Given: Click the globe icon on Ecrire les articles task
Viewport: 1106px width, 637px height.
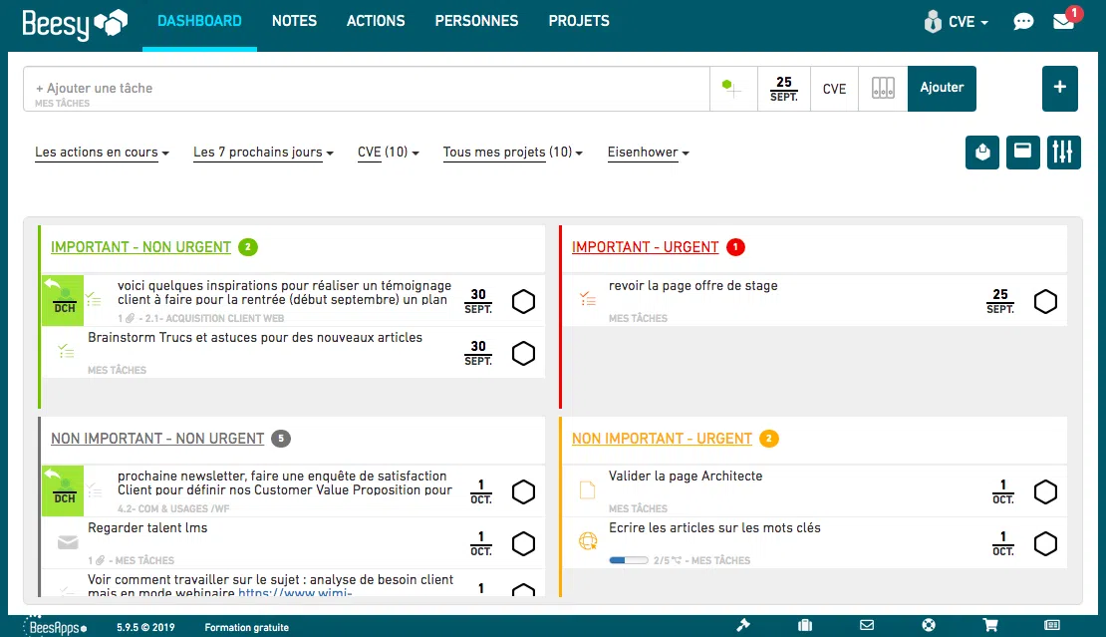Looking at the screenshot, I should click(588, 541).
